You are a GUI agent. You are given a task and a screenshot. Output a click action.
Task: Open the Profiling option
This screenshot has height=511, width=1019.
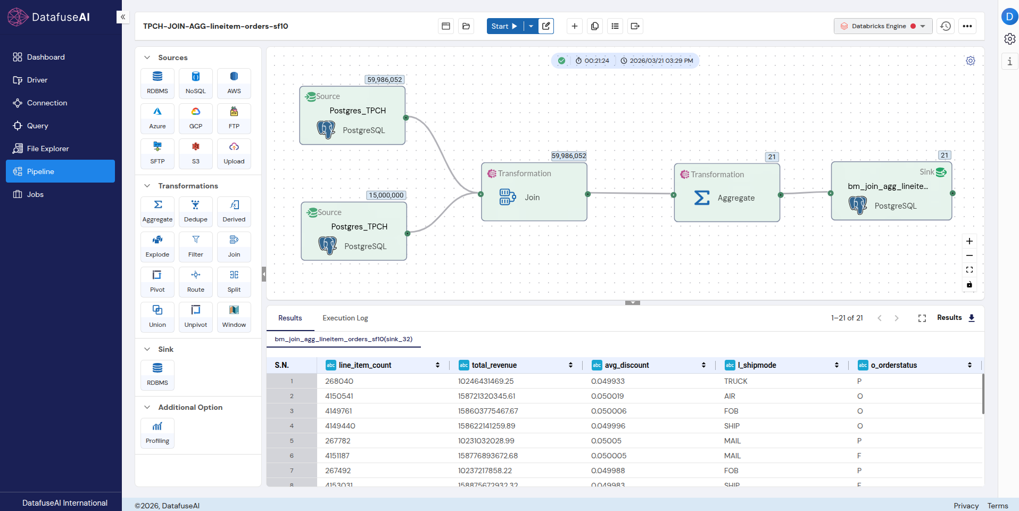tap(158, 433)
